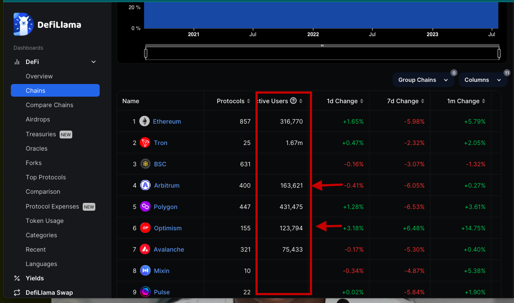Click the Name column header

tap(131, 101)
